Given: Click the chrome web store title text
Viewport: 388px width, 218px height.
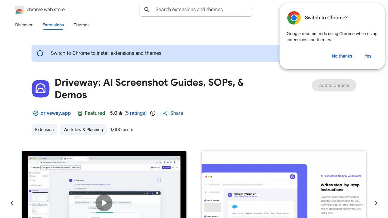Looking at the screenshot, I should [x=46, y=10].
